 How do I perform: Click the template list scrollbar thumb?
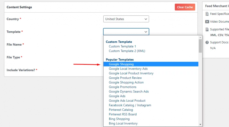[200, 46]
